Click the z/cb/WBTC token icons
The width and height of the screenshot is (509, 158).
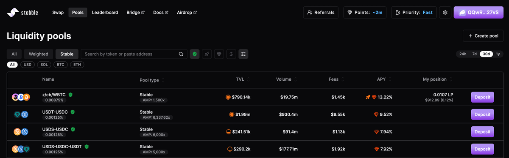[21, 97]
